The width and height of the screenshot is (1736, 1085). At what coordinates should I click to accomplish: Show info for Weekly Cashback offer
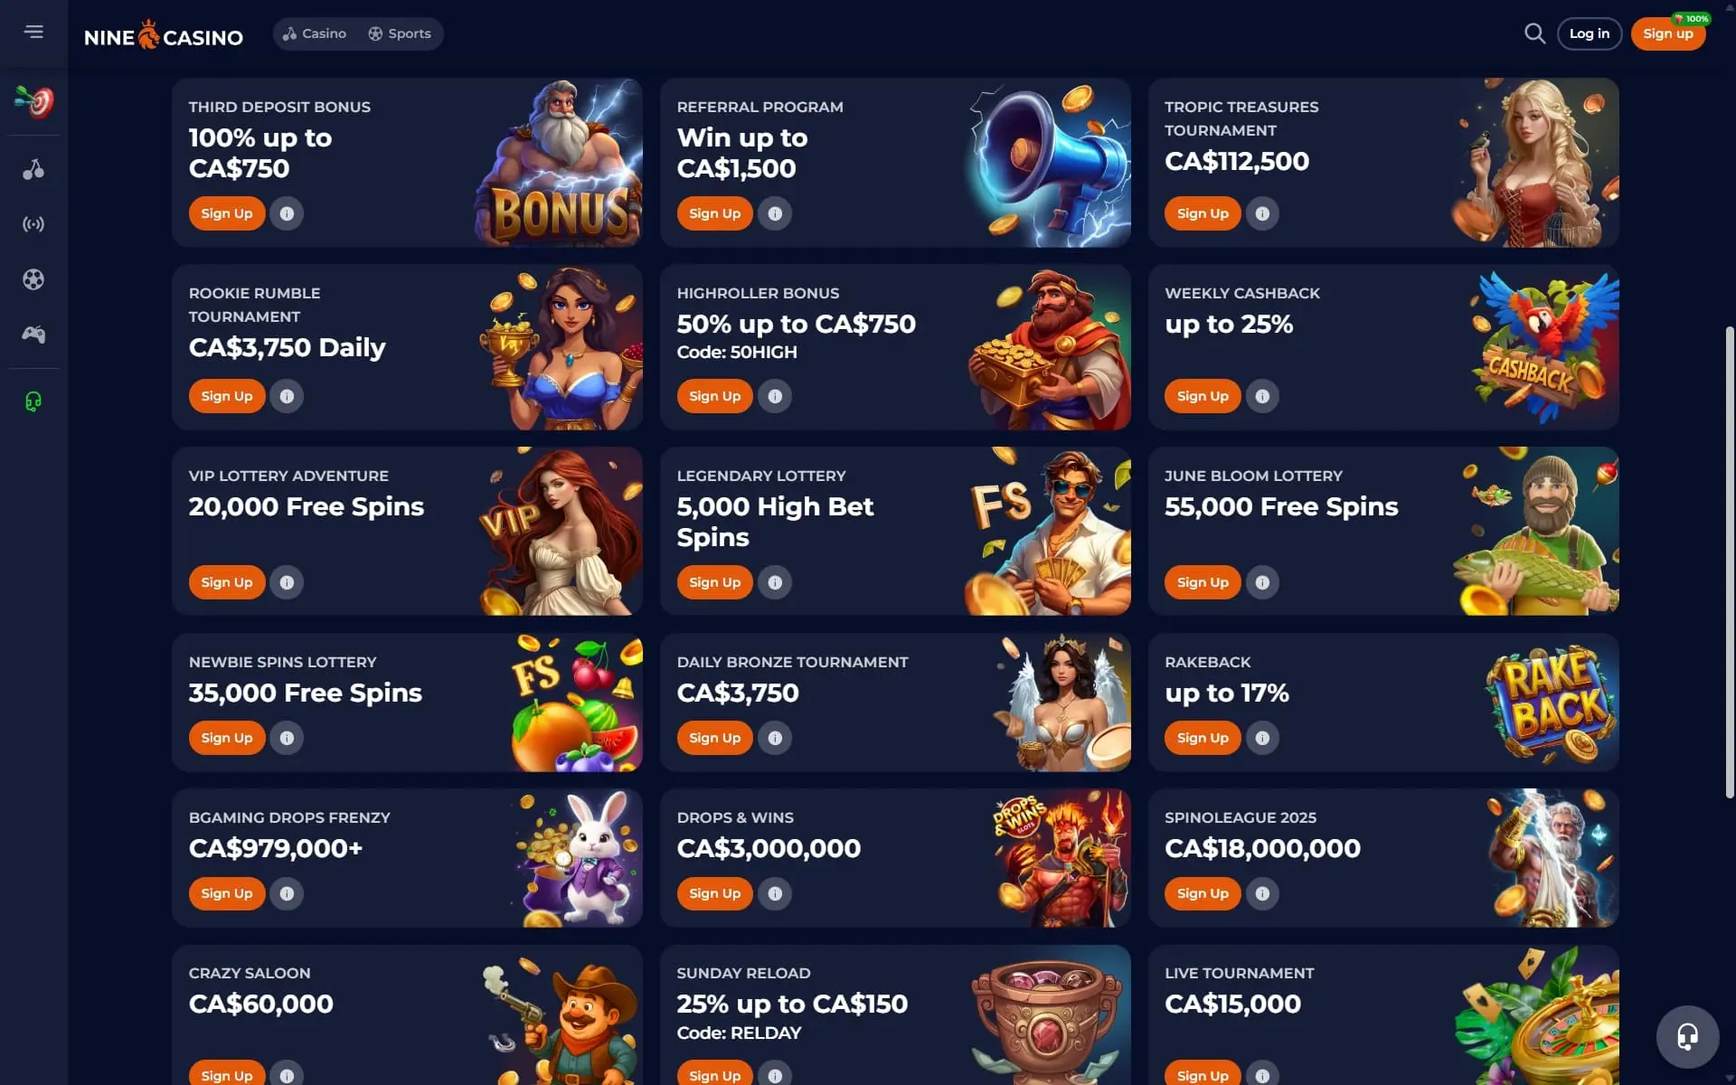tap(1262, 396)
